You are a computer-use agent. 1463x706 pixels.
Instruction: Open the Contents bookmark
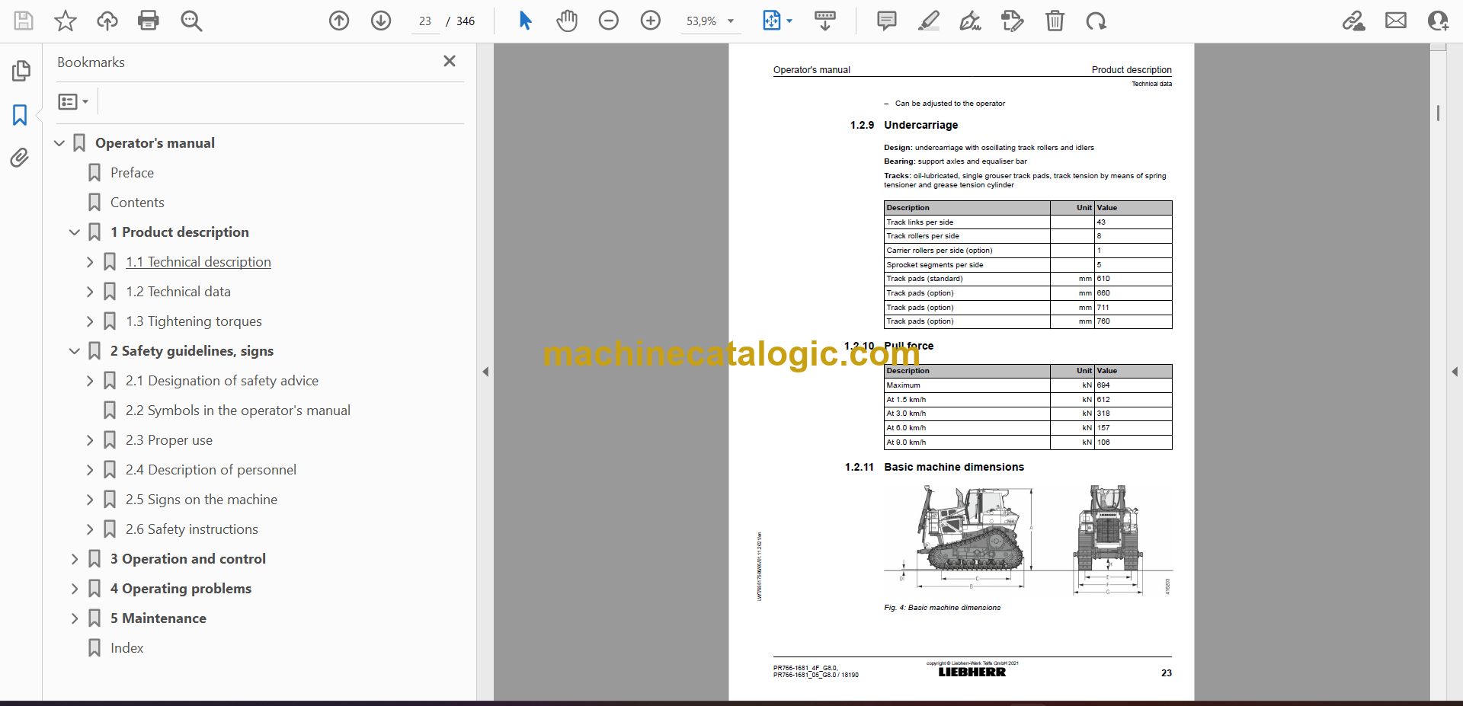[x=137, y=203]
